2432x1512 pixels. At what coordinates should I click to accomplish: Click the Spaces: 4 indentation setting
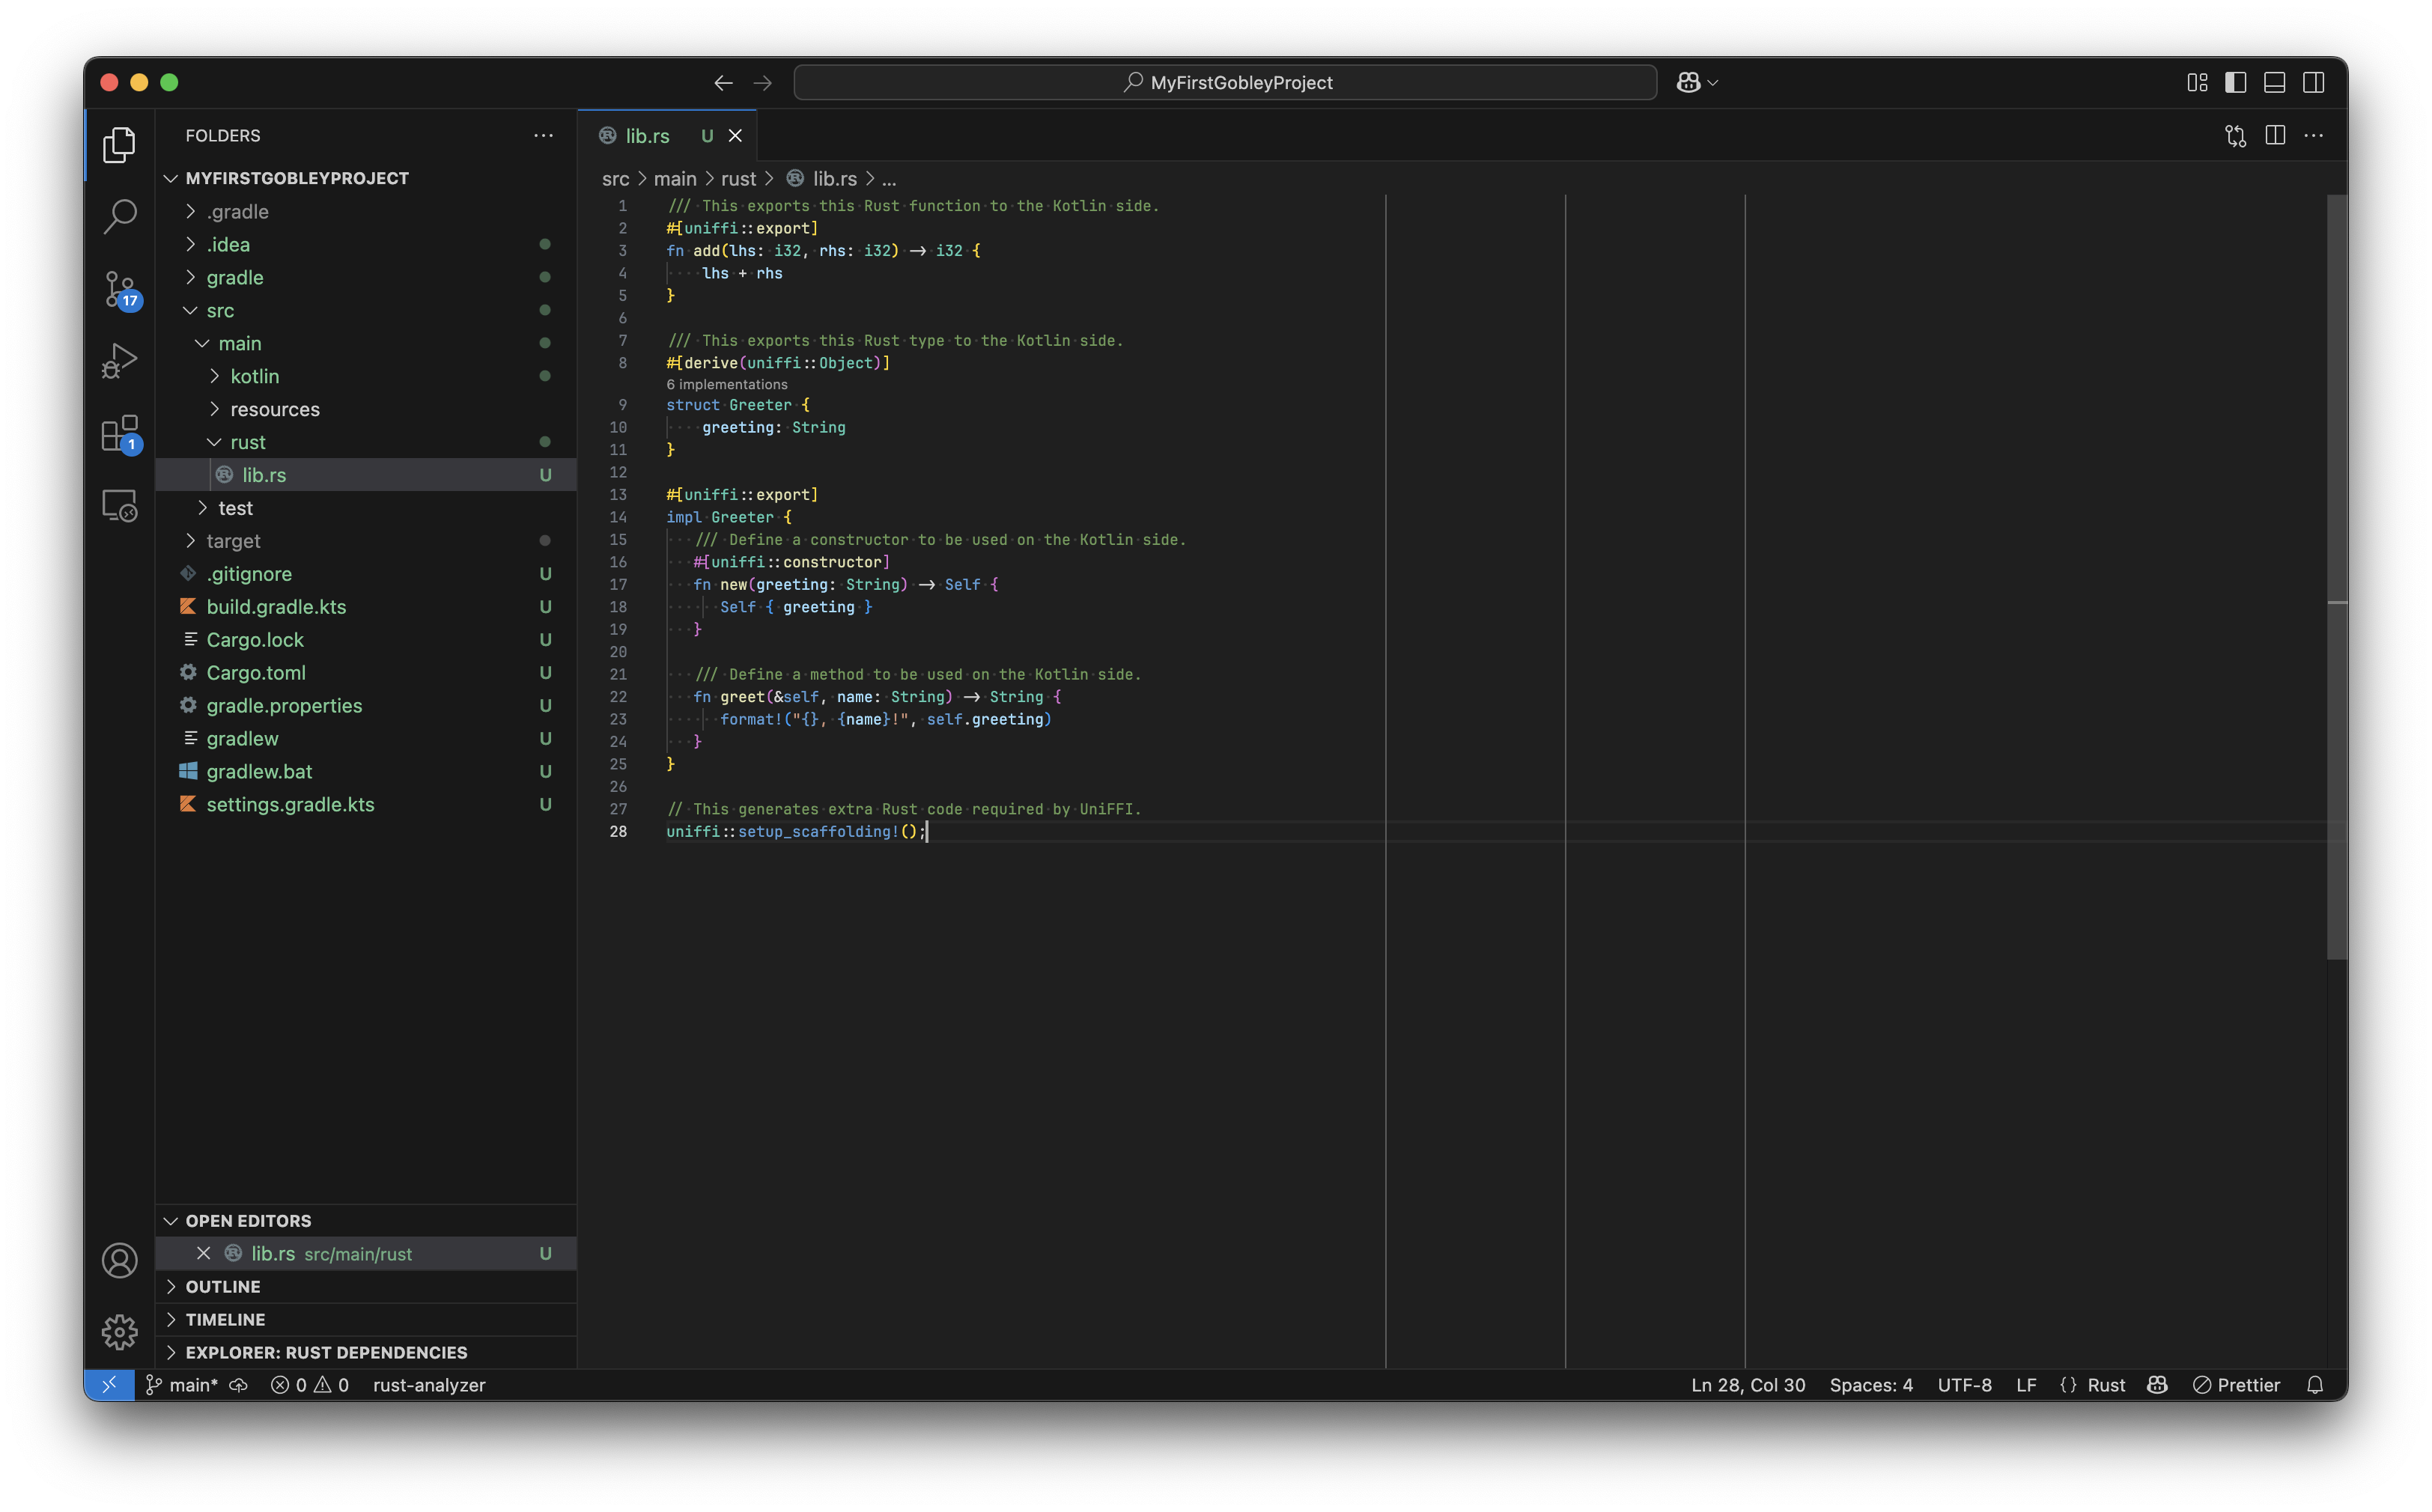tap(1870, 1385)
